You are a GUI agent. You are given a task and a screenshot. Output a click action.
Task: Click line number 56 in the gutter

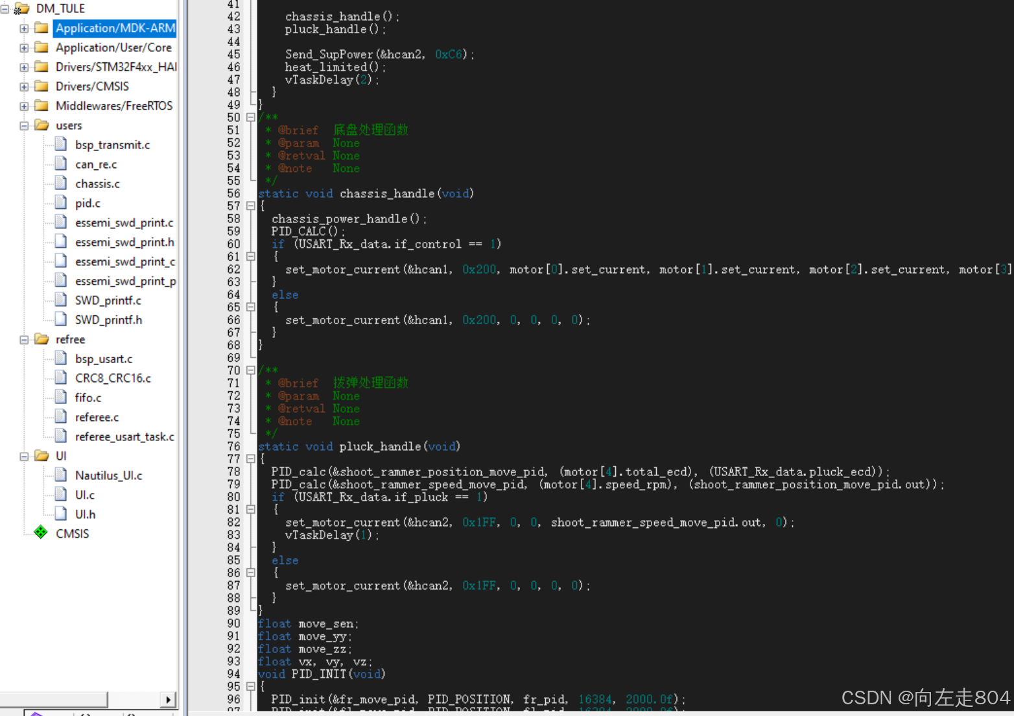coord(233,193)
